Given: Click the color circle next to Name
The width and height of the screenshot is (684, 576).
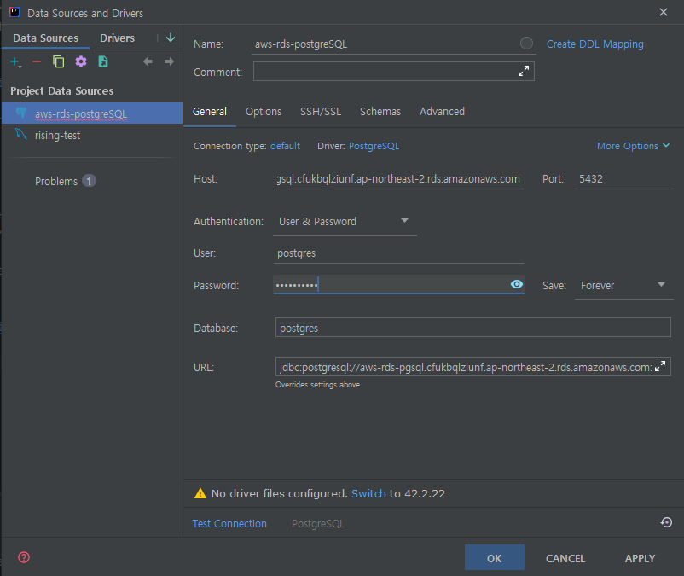Looking at the screenshot, I should pos(526,44).
